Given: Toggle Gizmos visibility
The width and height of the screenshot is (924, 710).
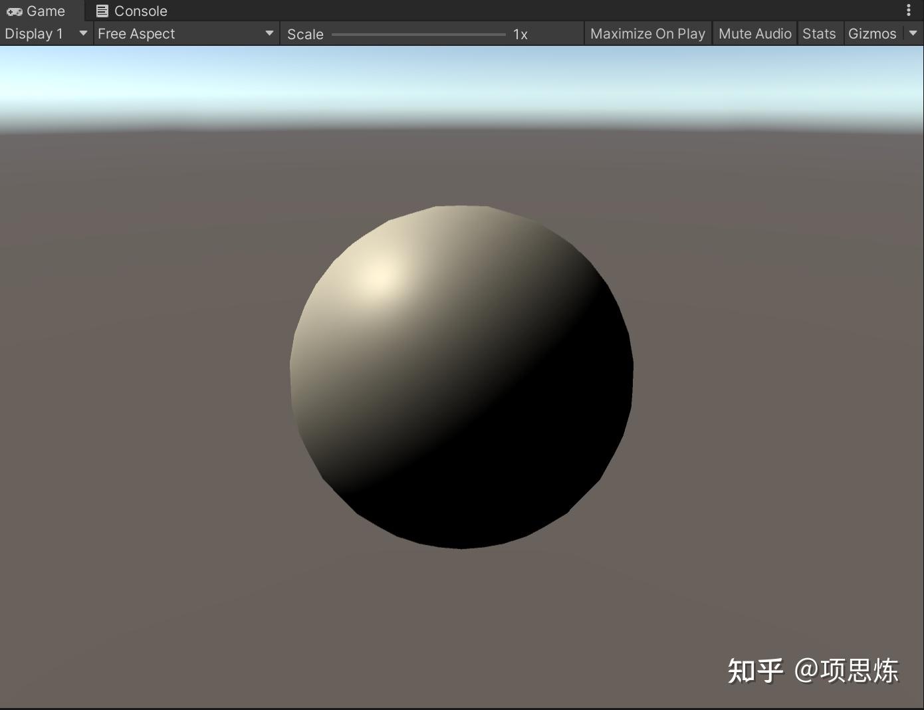Looking at the screenshot, I should [x=873, y=33].
